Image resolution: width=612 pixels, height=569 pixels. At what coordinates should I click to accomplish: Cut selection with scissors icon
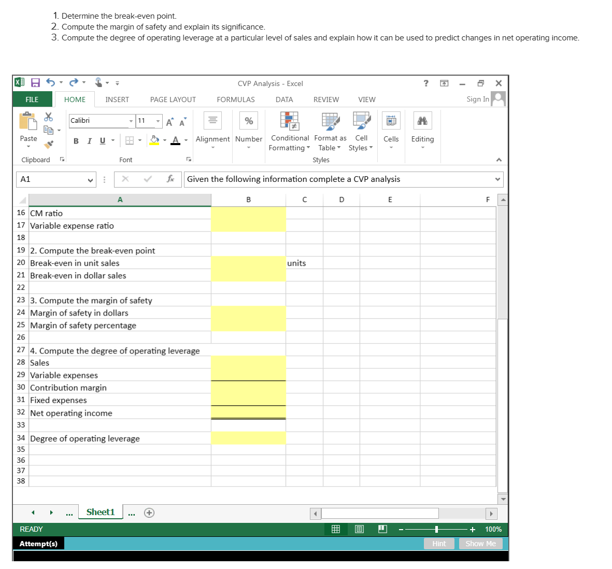point(48,117)
